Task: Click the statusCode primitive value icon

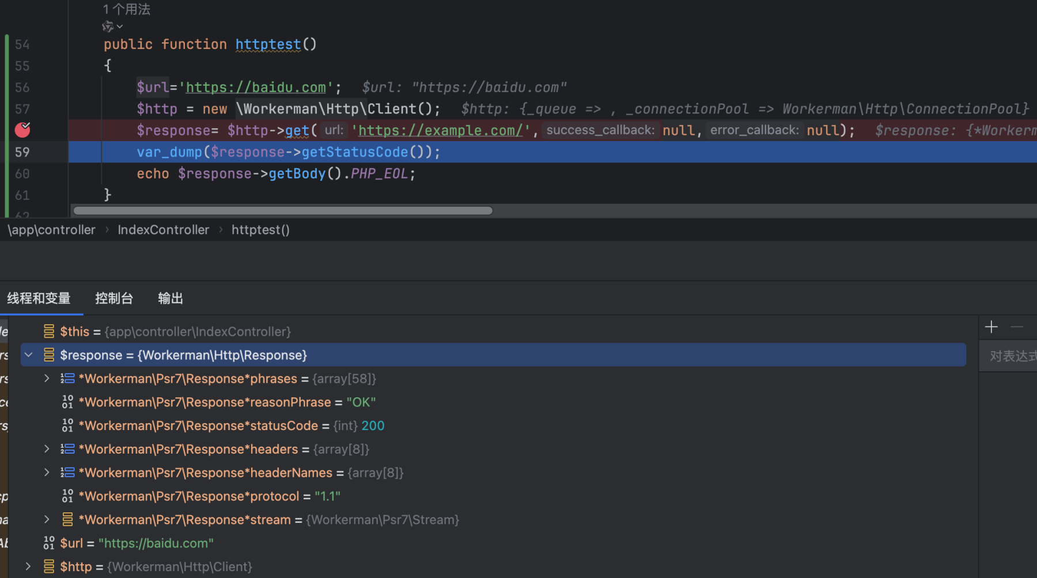Action: 67,425
